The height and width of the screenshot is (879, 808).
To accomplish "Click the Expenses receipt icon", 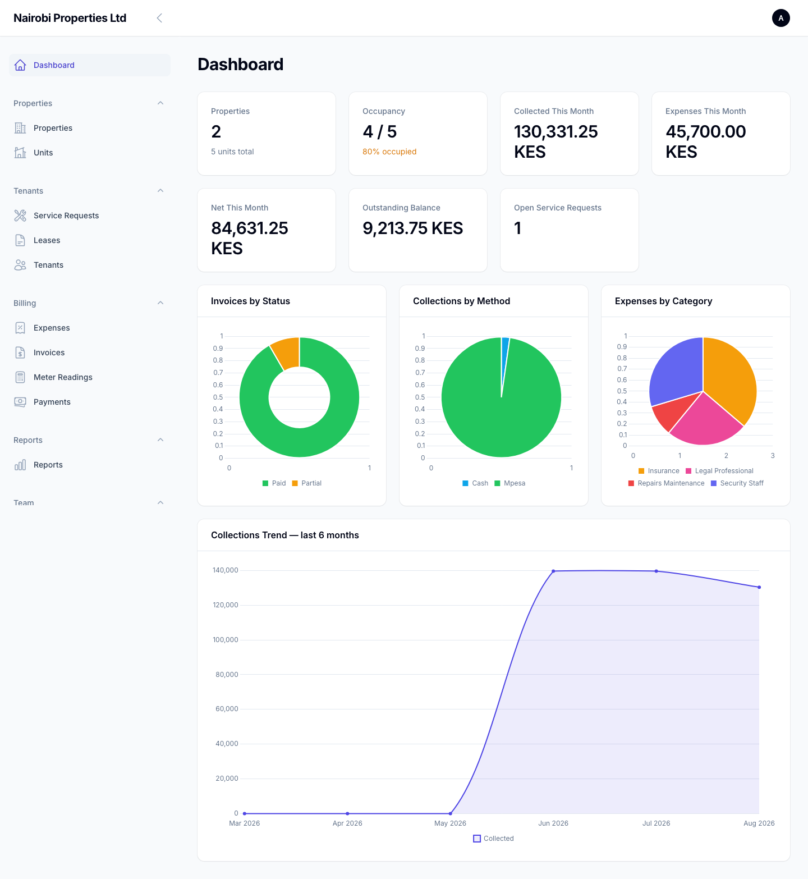I will [x=20, y=328].
